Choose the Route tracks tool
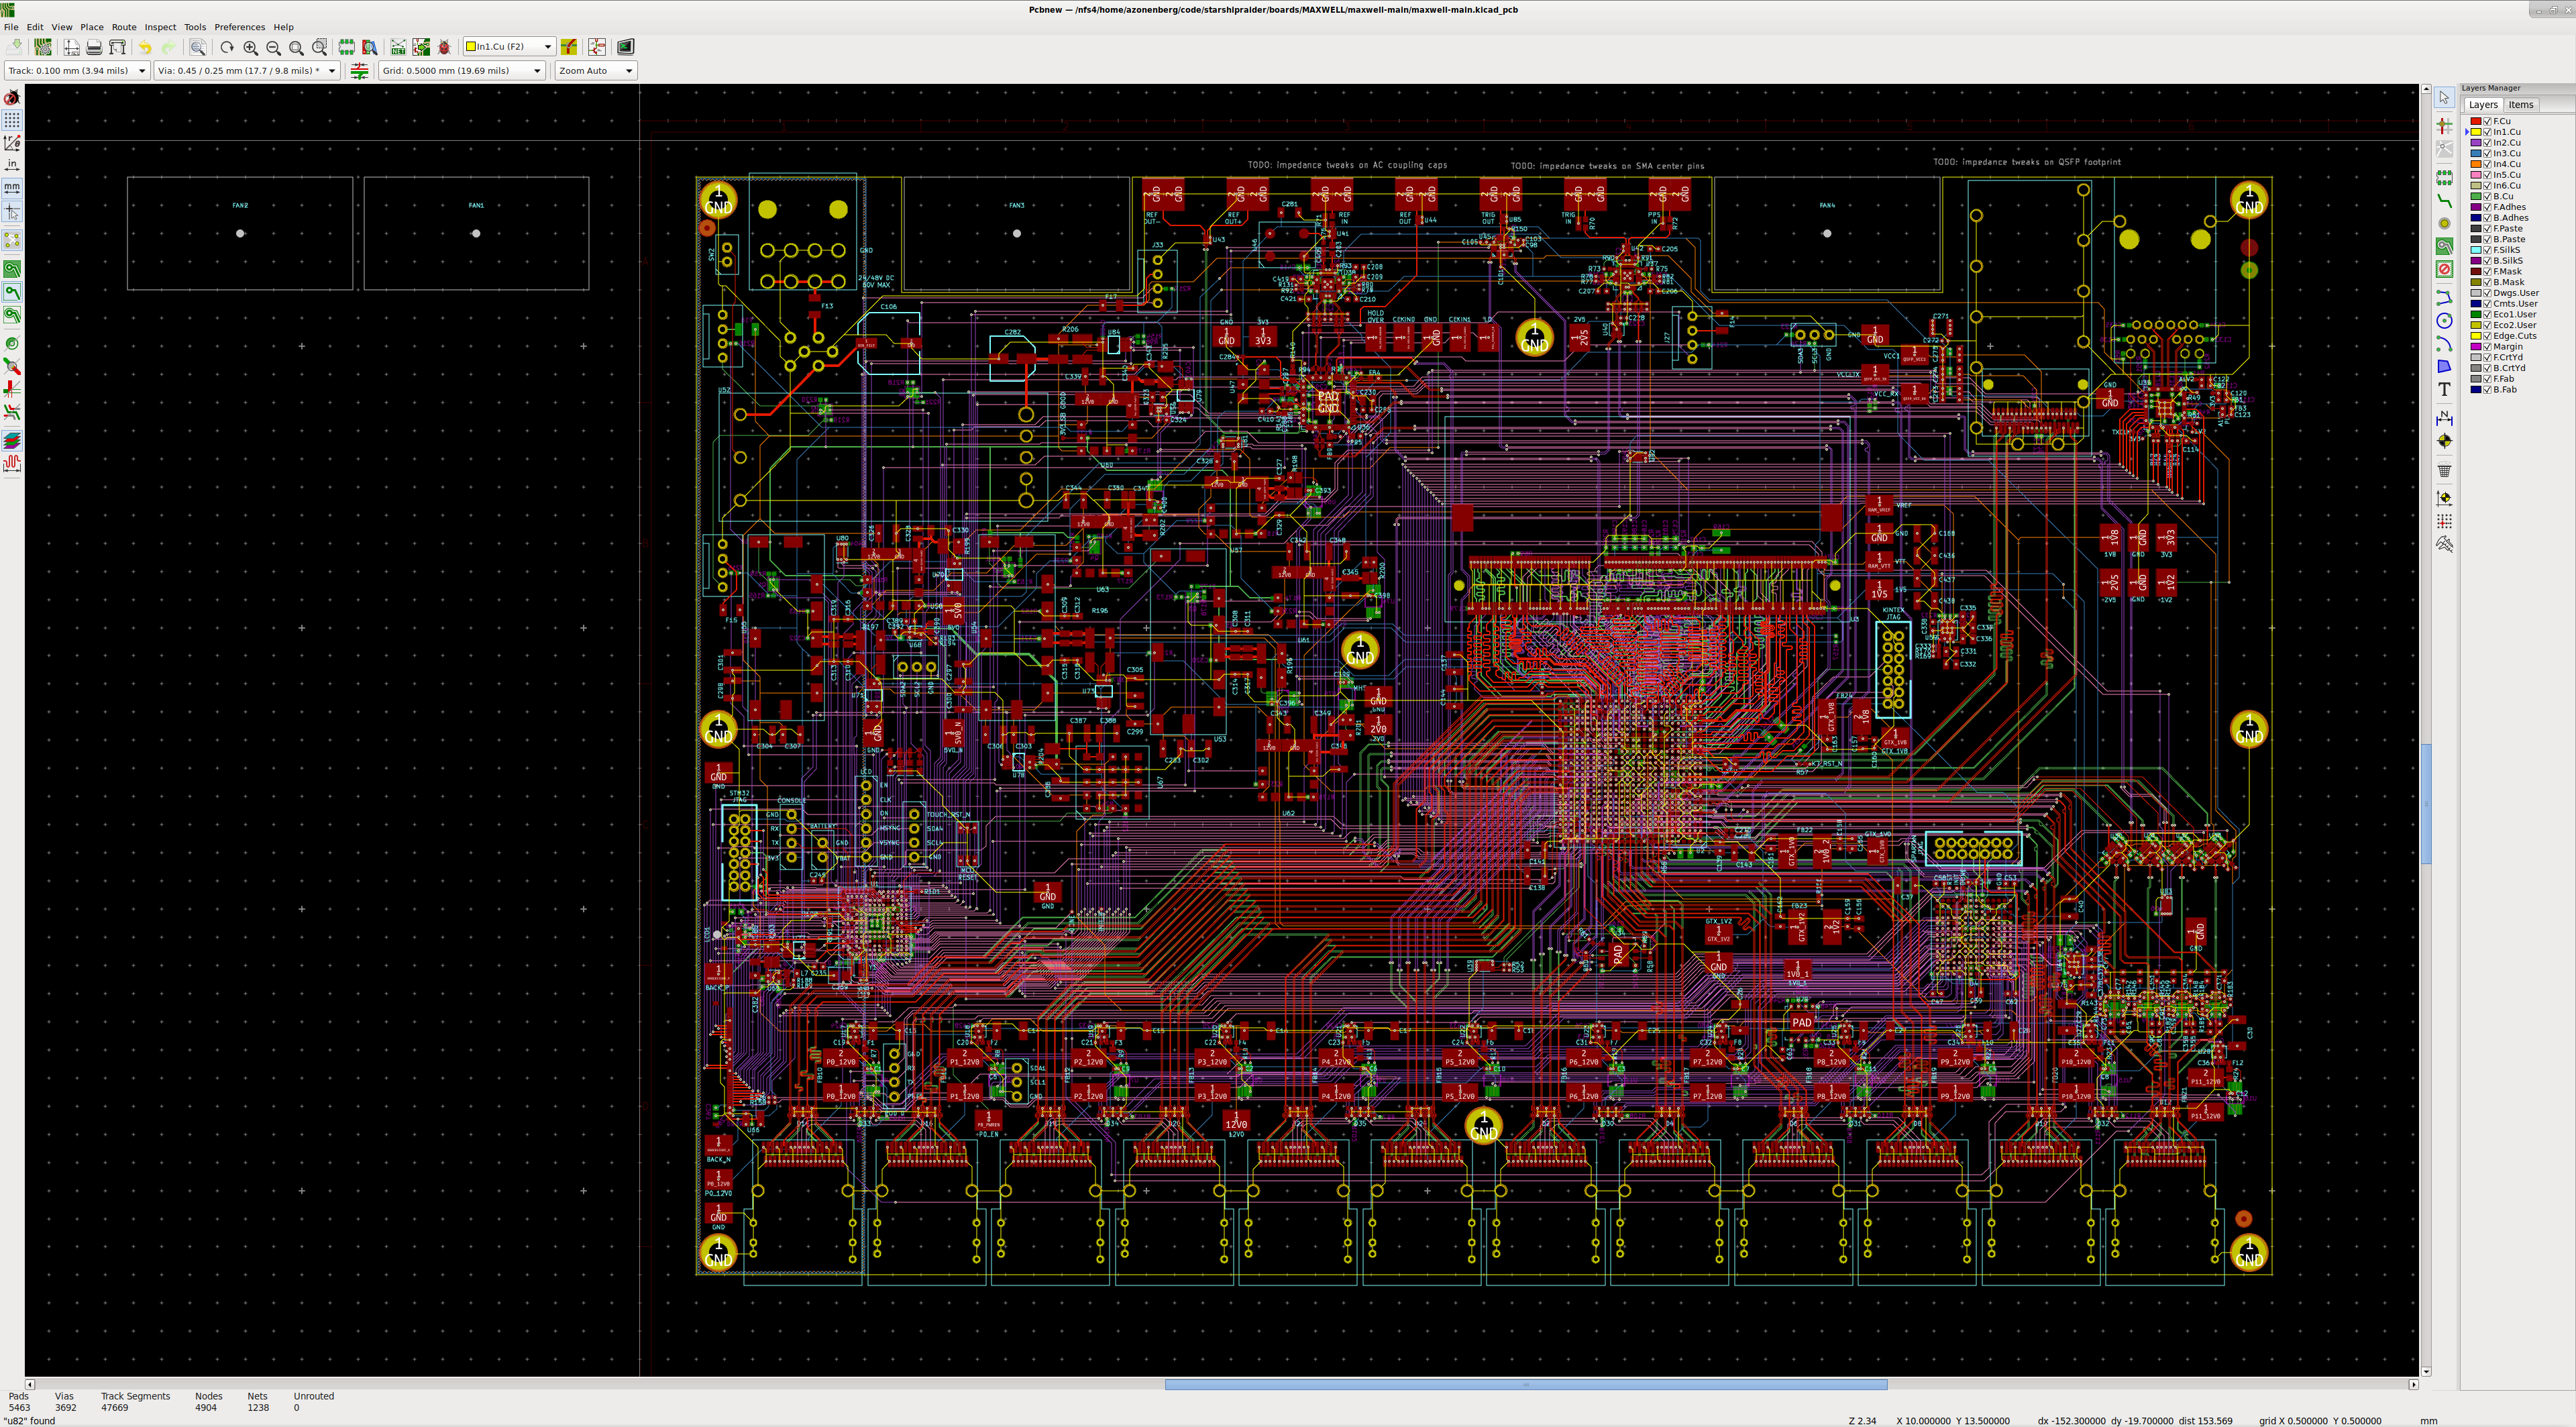This screenshot has width=2576, height=1427. pos(2444,201)
